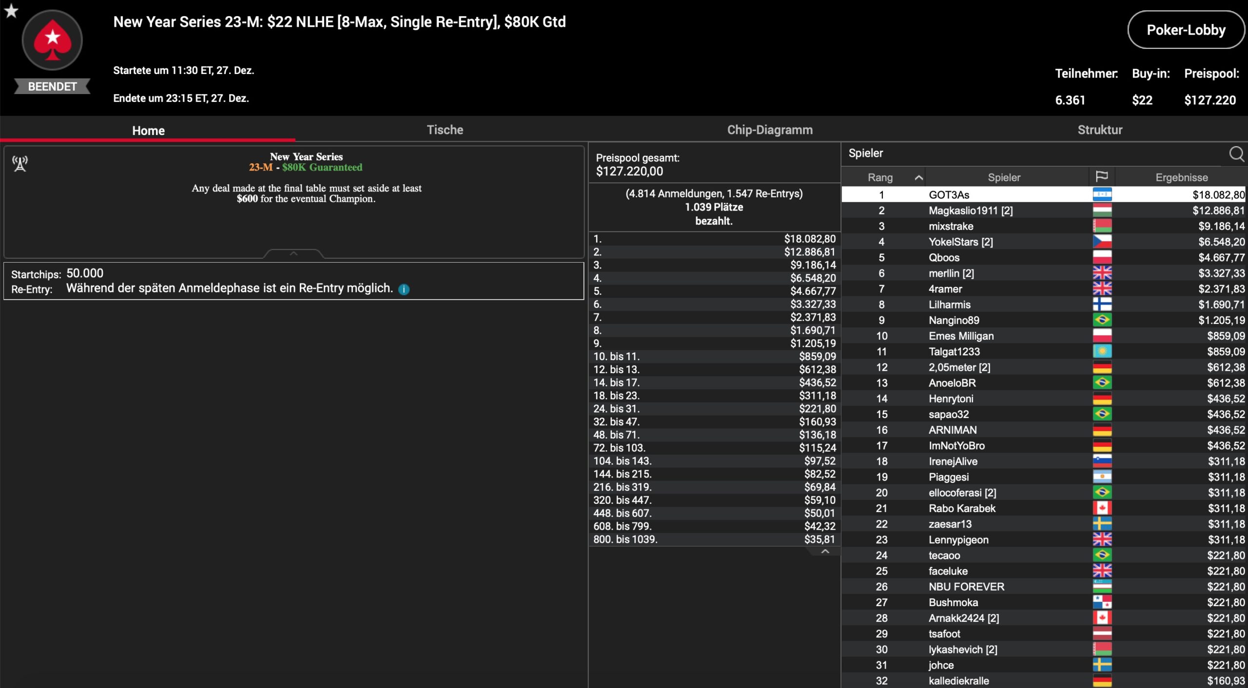
Task: Sort by Spieler column header
Action: click(1004, 177)
